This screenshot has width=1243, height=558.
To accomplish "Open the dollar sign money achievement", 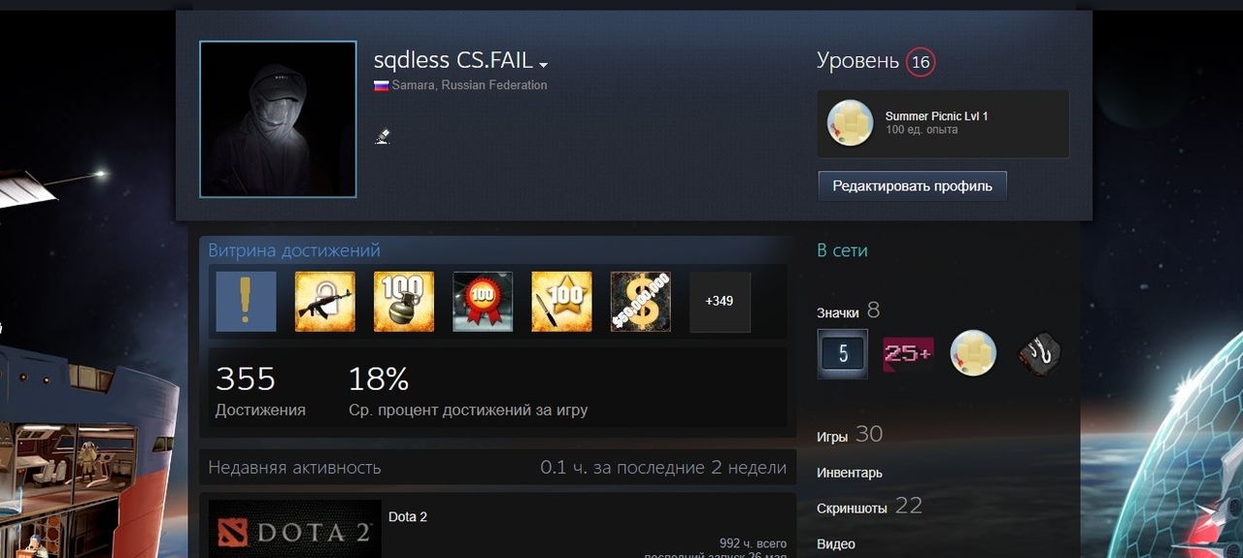I will click(641, 301).
